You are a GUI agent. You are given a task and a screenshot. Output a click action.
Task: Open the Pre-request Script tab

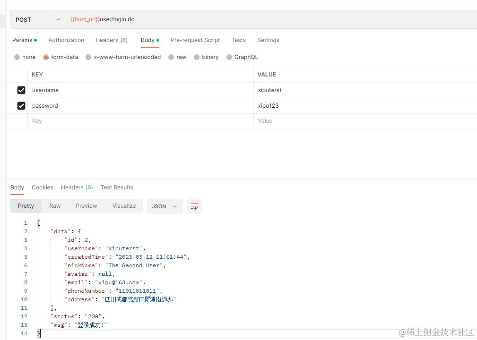tap(195, 40)
